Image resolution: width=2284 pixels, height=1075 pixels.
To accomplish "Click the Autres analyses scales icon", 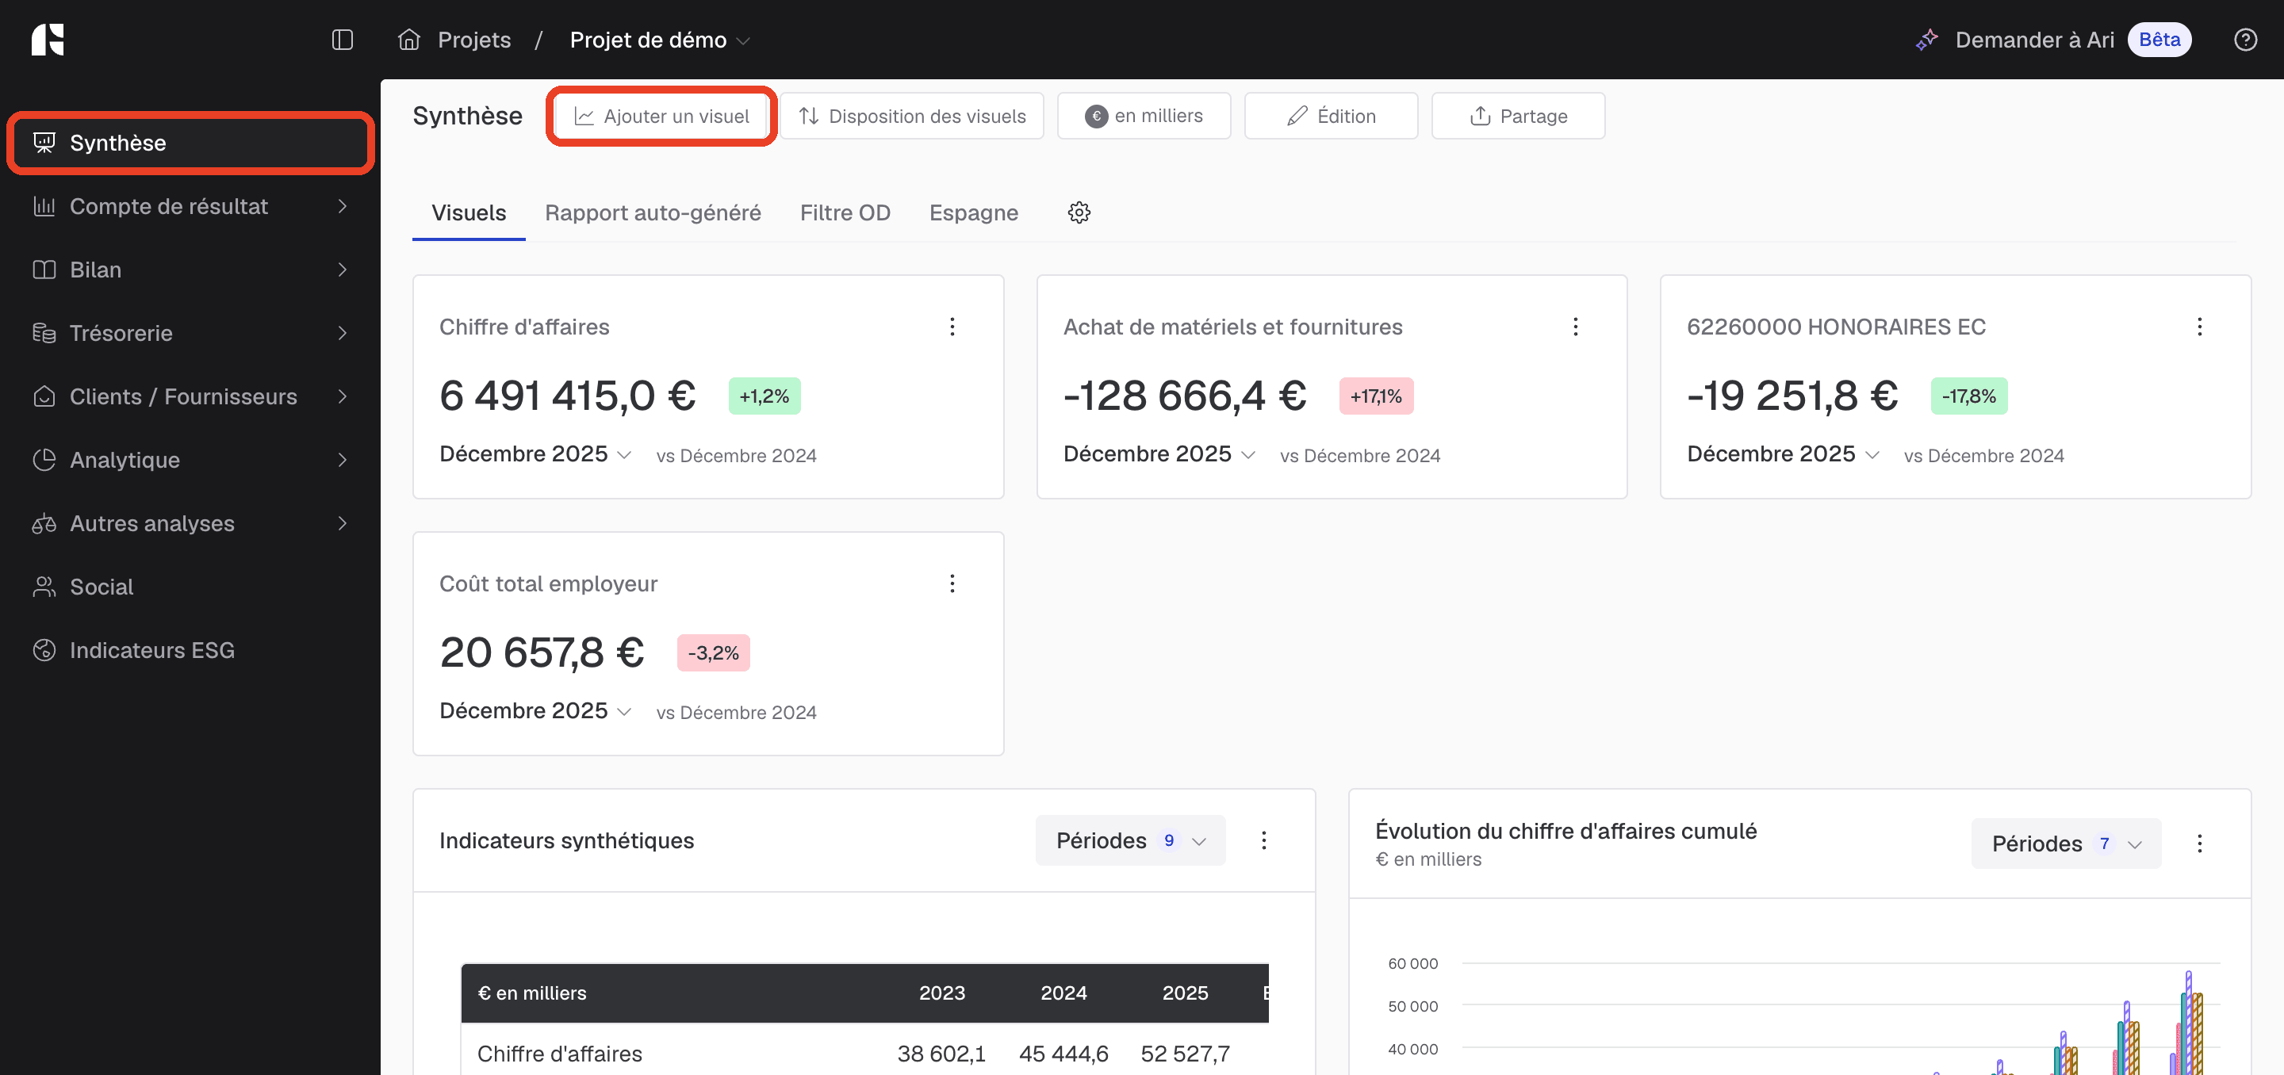I will [44, 524].
